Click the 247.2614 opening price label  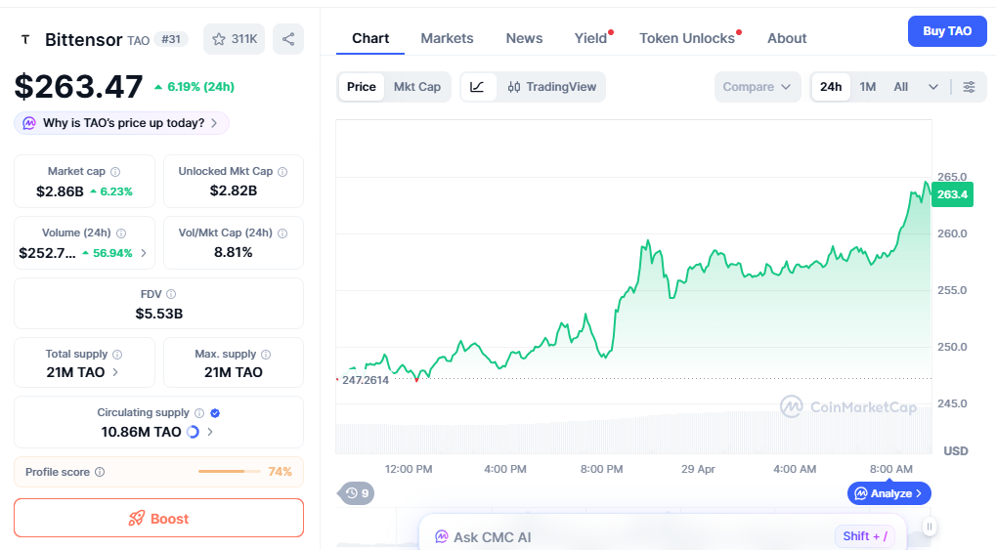366,380
